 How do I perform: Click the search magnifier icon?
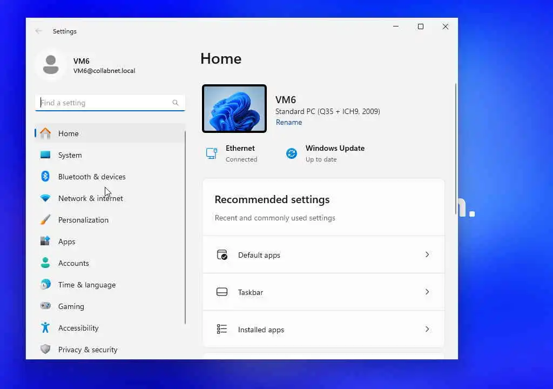[176, 103]
